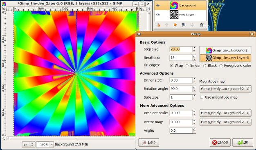Screen dimensions: 256x150
Task: Adjust the Vector mag spinner arrows
Action: click(x=194, y=122)
